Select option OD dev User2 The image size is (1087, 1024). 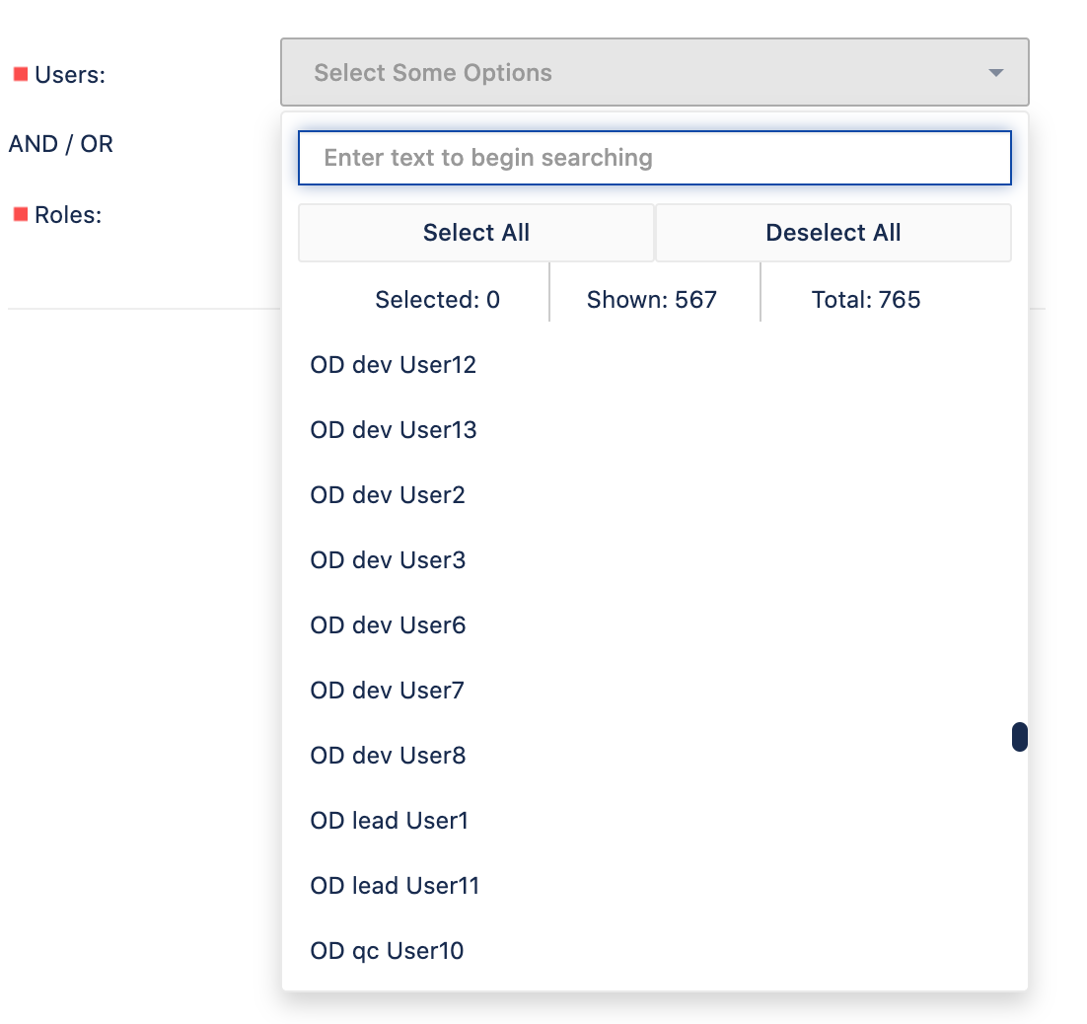pos(654,495)
